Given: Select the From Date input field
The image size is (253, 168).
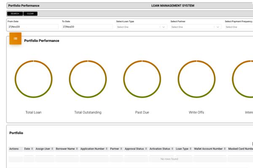Looking at the screenshot, I should tap(33, 27).
